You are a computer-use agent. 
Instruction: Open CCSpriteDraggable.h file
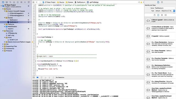click(x=16, y=13)
